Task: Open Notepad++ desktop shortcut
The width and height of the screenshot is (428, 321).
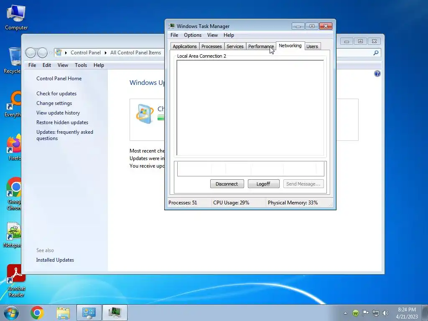Action: pyautogui.click(x=13, y=235)
